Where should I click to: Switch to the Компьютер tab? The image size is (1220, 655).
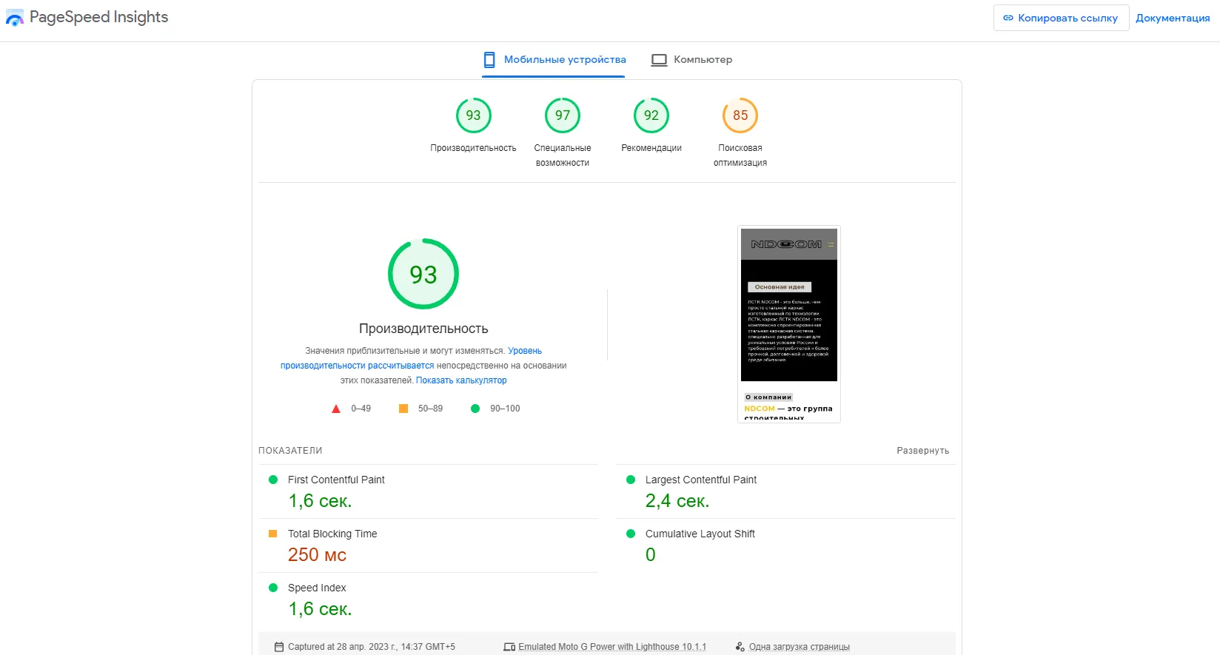click(x=702, y=60)
